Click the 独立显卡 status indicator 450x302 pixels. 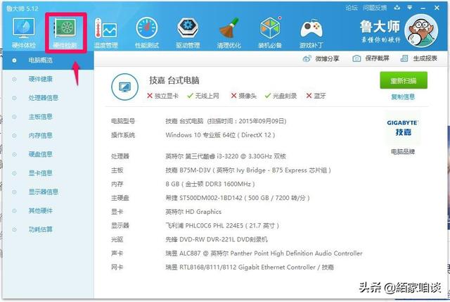coord(162,96)
